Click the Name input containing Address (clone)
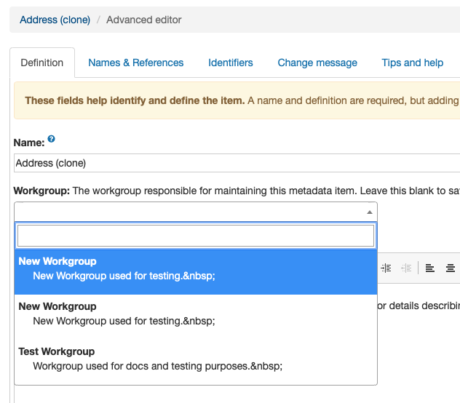Image resolution: width=460 pixels, height=403 pixels. pyautogui.click(x=237, y=163)
